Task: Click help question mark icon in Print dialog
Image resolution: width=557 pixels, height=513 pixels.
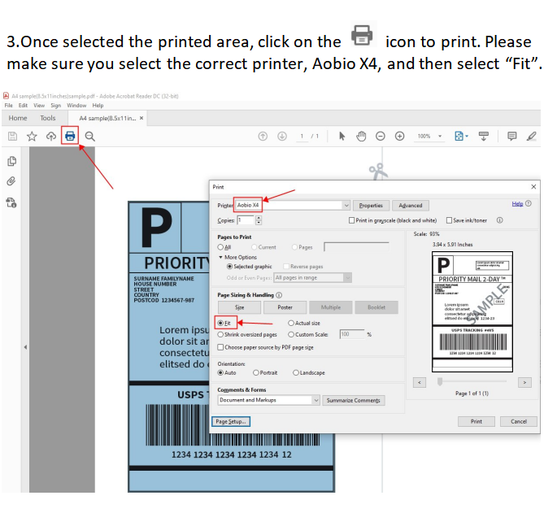Action: (x=529, y=203)
